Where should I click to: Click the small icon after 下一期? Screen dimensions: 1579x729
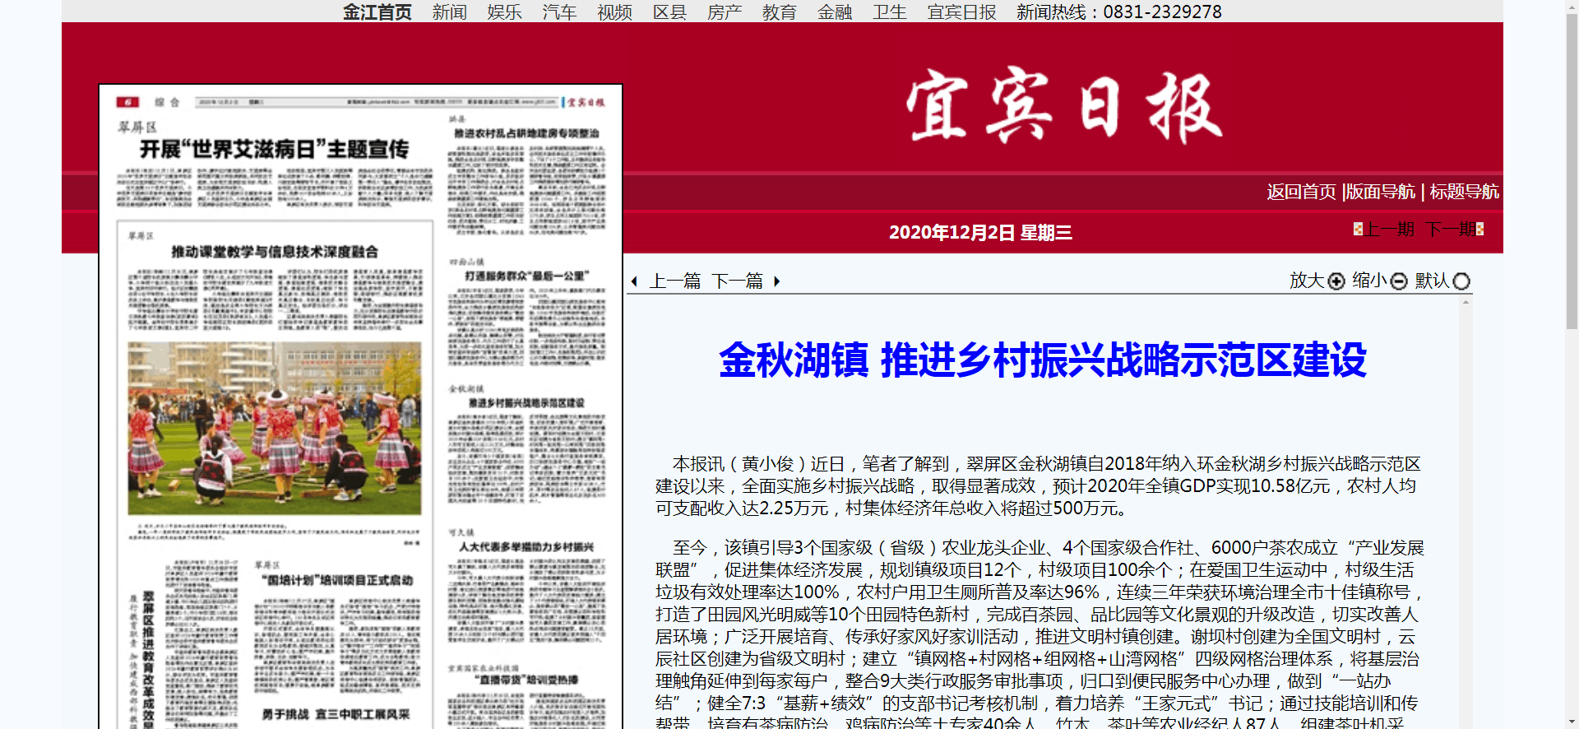[1479, 229]
